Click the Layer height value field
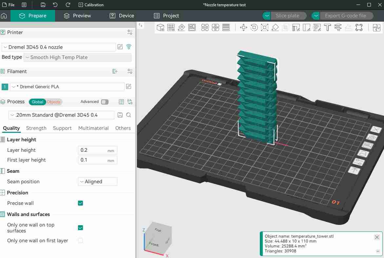 [97, 150]
